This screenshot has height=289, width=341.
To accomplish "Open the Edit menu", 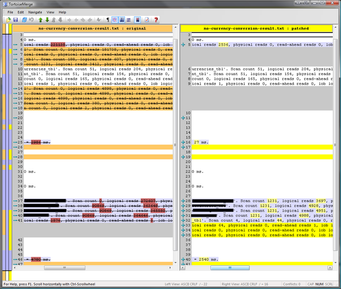I will tap(20, 12).
